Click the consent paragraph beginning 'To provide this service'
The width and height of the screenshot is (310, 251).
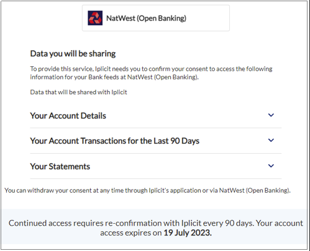(151, 73)
